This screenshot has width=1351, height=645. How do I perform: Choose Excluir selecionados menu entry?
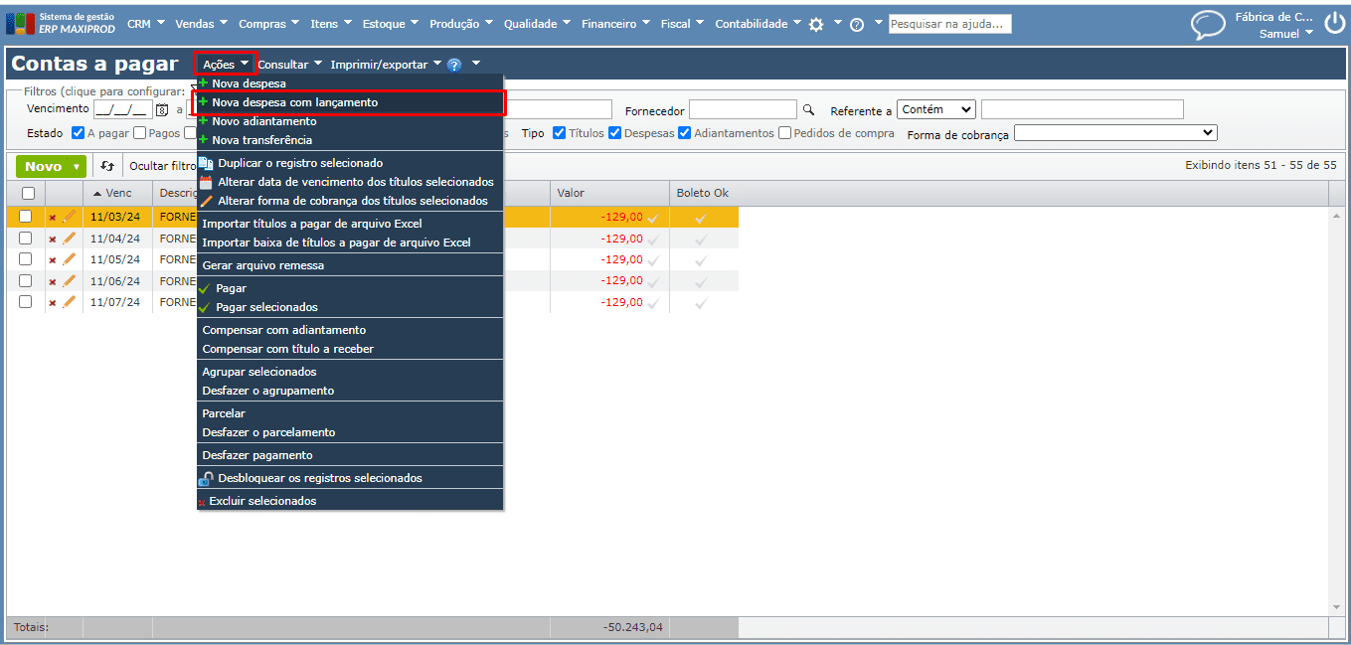tap(350, 501)
